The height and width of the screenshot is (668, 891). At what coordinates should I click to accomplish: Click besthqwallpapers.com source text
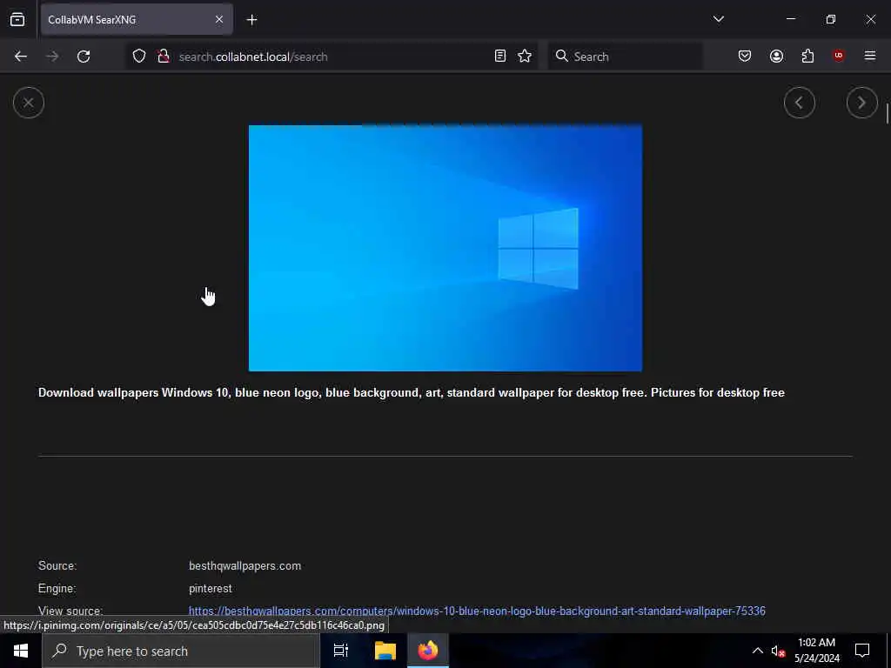pyautogui.click(x=245, y=565)
